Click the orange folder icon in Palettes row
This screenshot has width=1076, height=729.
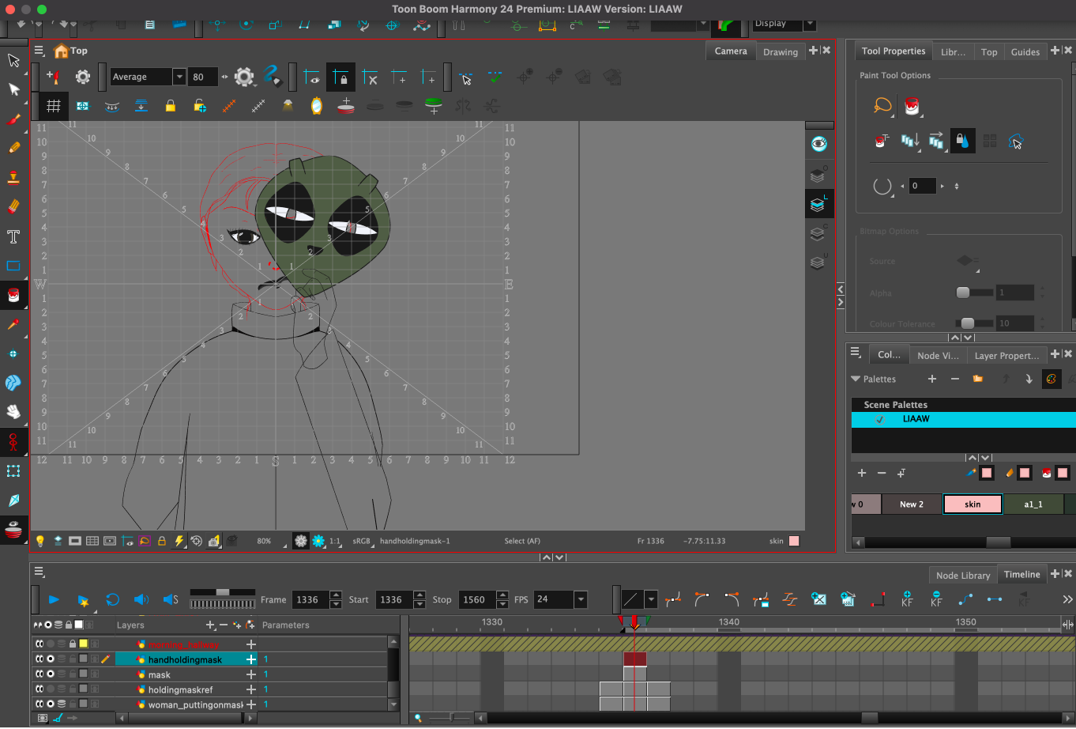[x=978, y=379]
